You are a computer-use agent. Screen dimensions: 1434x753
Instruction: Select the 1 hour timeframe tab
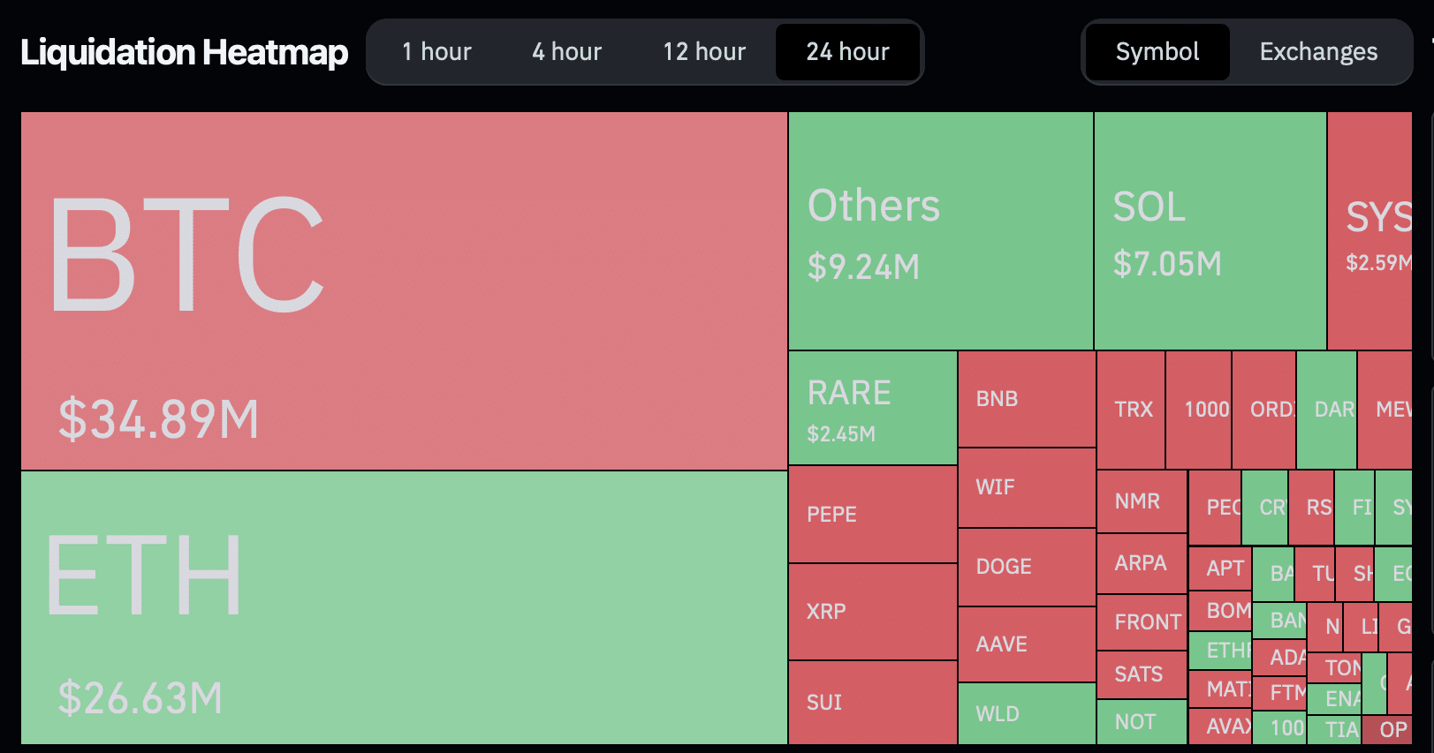pos(436,52)
